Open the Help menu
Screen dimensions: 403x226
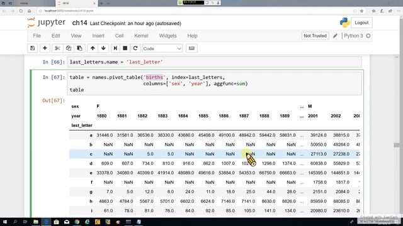coord(192,36)
